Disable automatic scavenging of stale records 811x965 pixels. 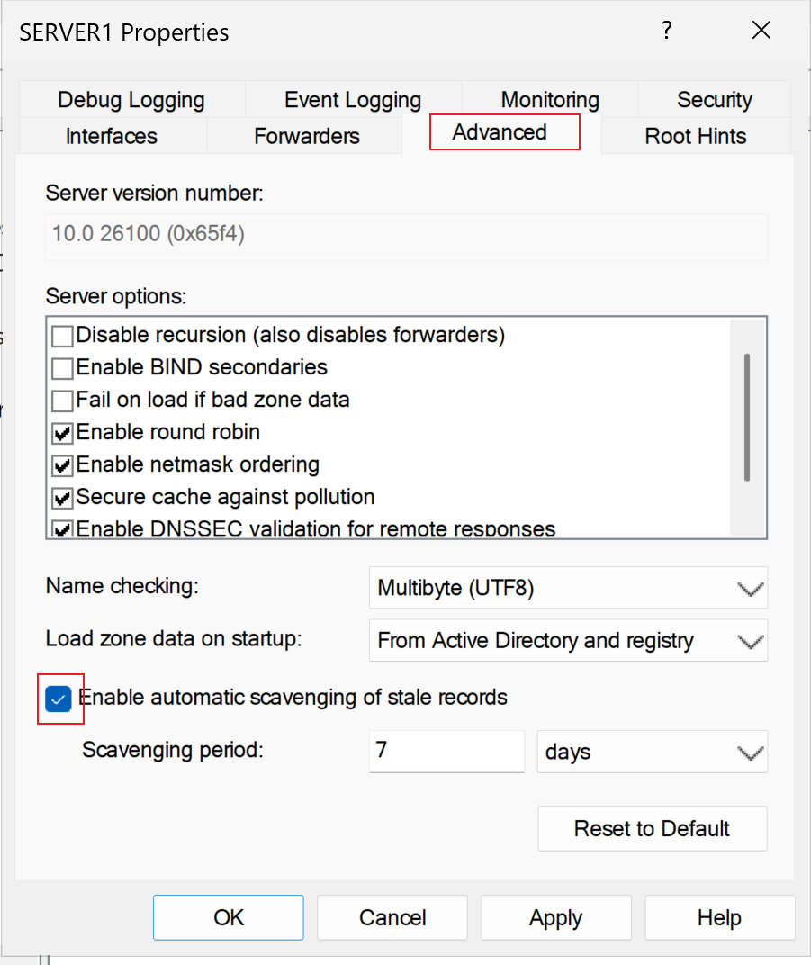(59, 699)
